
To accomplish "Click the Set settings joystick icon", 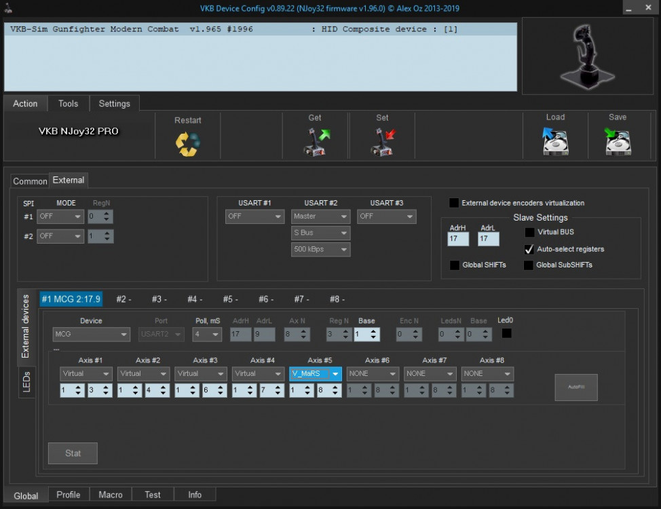I will (x=382, y=143).
